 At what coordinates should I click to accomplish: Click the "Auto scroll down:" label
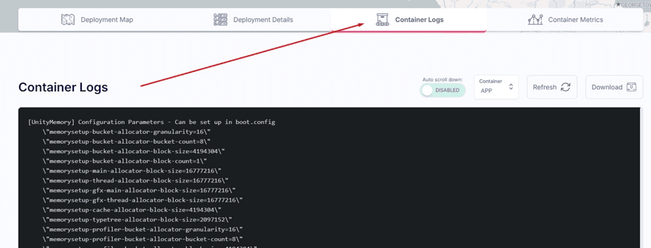tap(443, 79)
